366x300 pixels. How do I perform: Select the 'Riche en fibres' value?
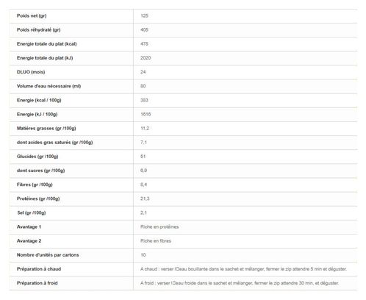[x=156, y=241]
